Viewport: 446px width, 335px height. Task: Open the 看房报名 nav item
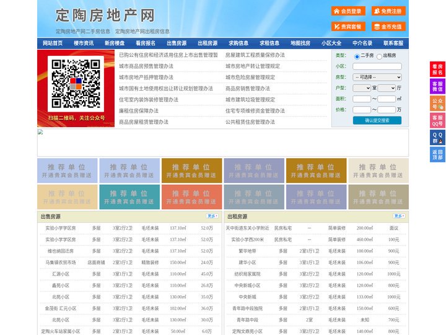coord(146,43)
